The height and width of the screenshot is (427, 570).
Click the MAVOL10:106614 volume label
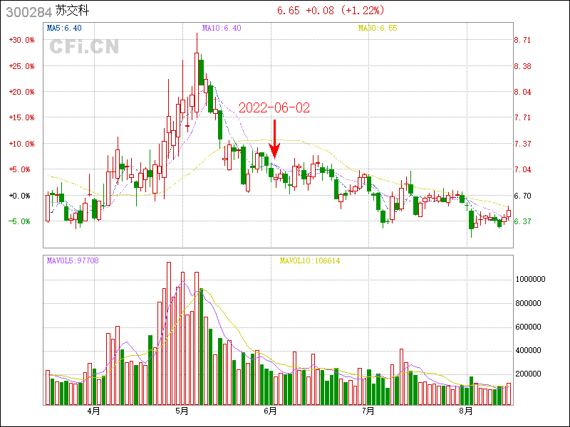pyautogui.click(x=309, y=260)
